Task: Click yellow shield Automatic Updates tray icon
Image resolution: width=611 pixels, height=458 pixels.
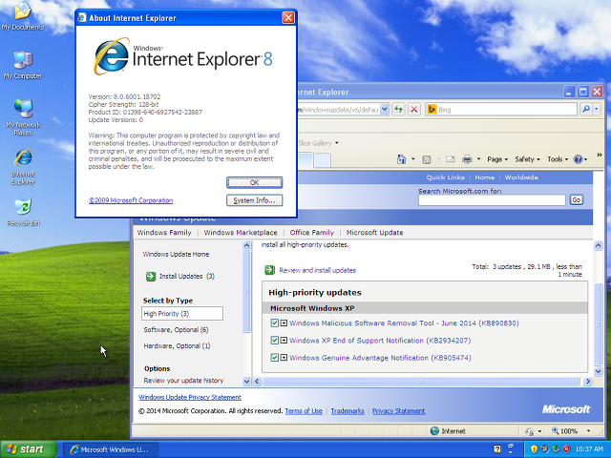Action: click(x=534, y=449)
